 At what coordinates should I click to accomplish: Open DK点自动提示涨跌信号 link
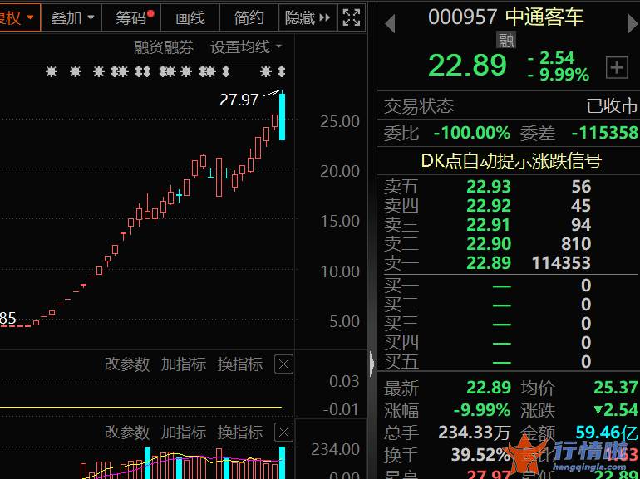(x=511, y=160)
